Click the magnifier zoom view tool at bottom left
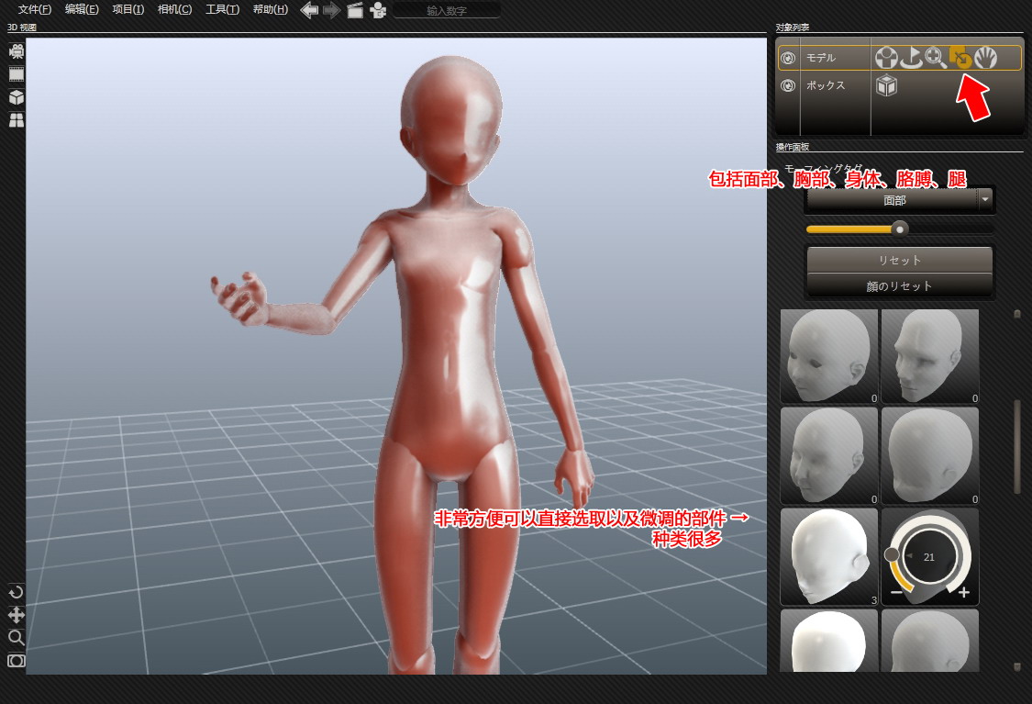This screenshot has height=704, width=1032. click(16, 637)
